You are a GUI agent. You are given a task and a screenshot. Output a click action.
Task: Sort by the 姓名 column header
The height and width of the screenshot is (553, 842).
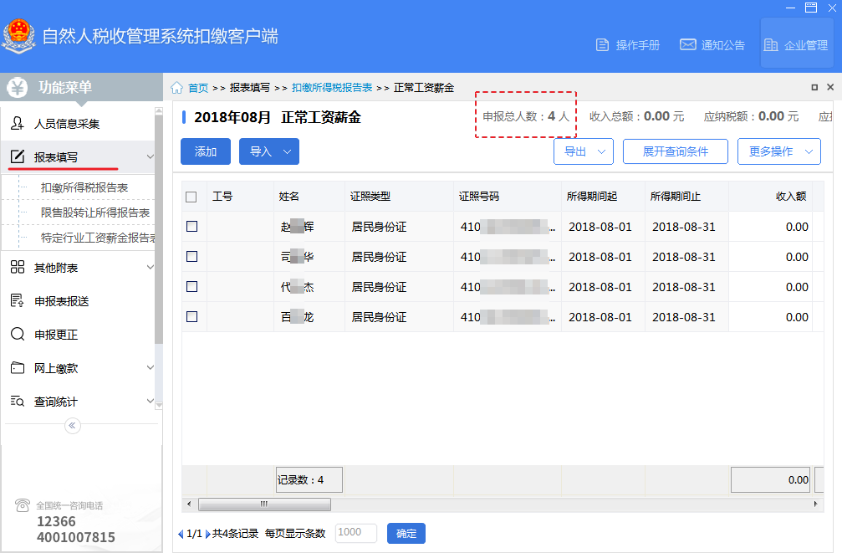tap(309, 197)
